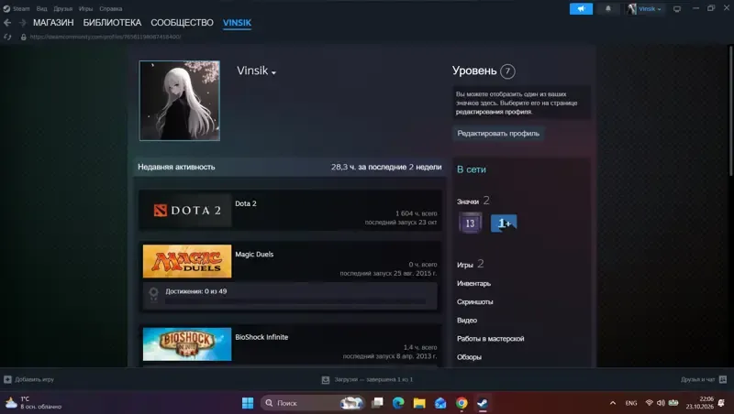Switch to МАГАЗИН tab
Image resolution: width=734 pixels, height=414 pixels.
[x=53, y=22]
